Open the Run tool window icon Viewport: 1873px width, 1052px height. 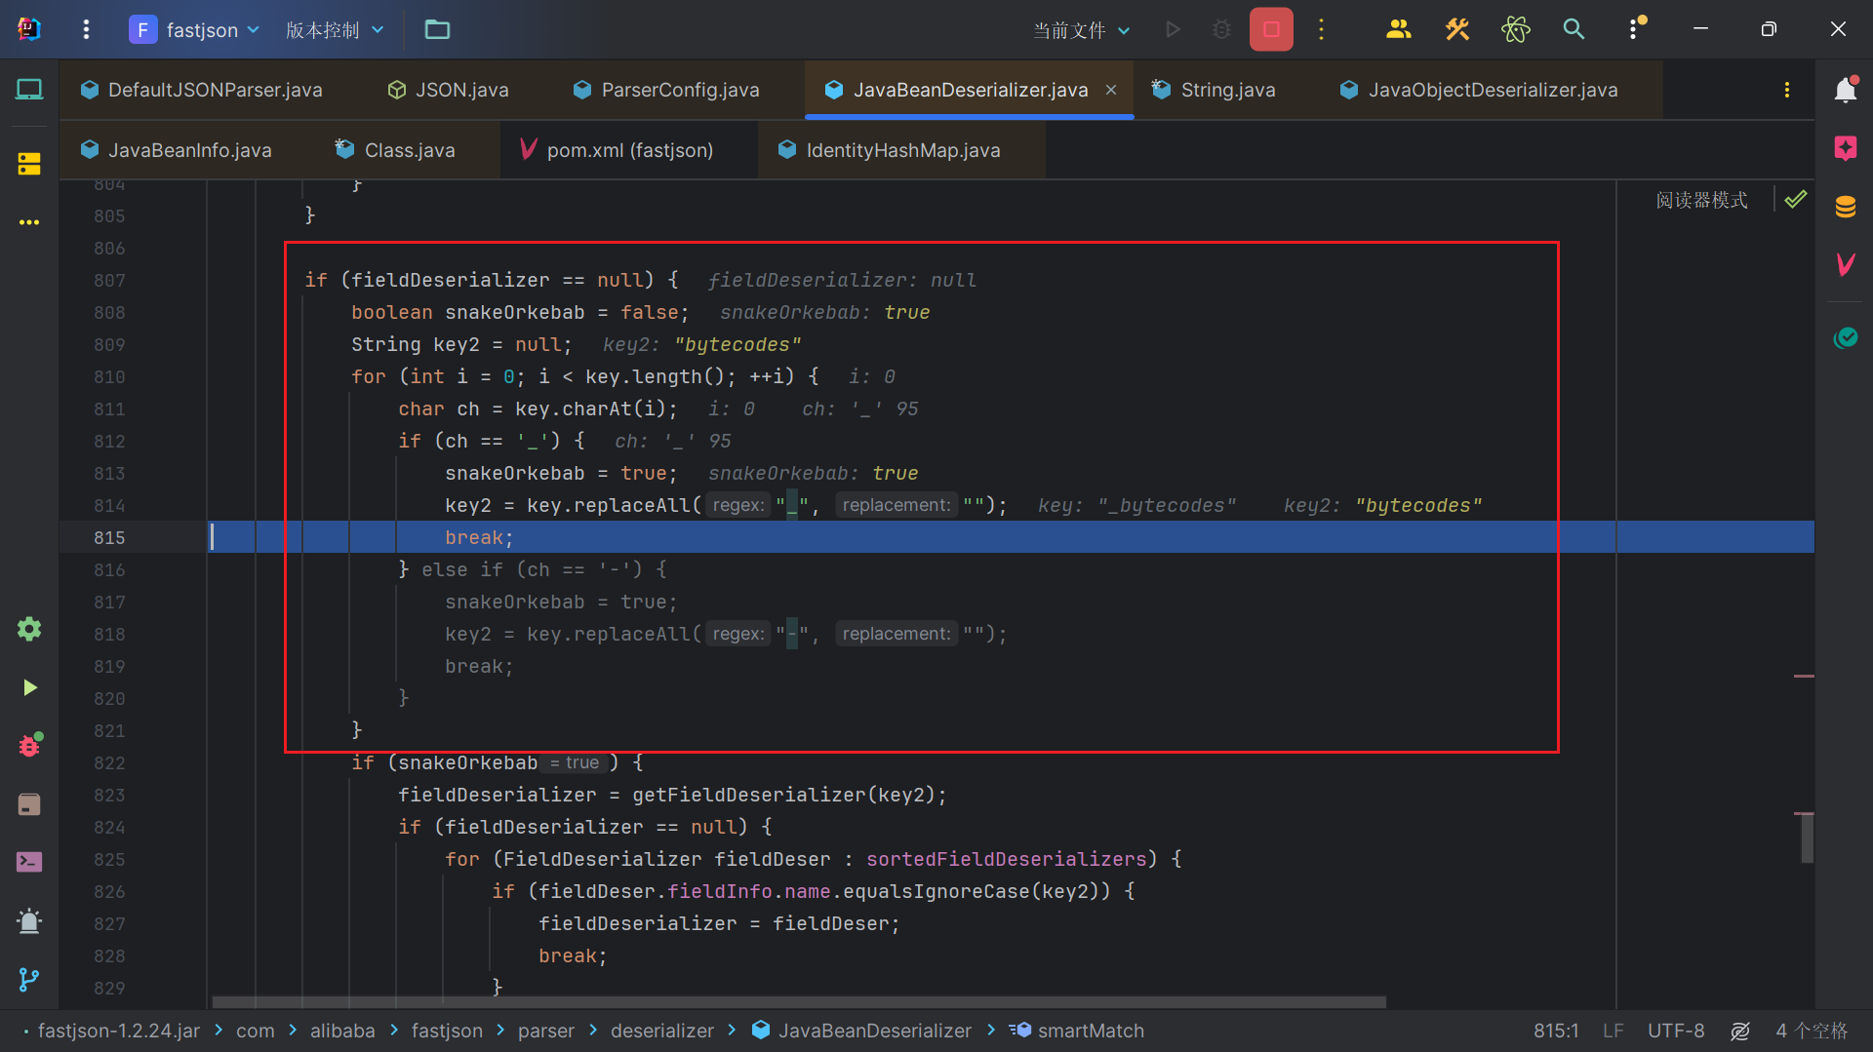click(x=29, y=687)
